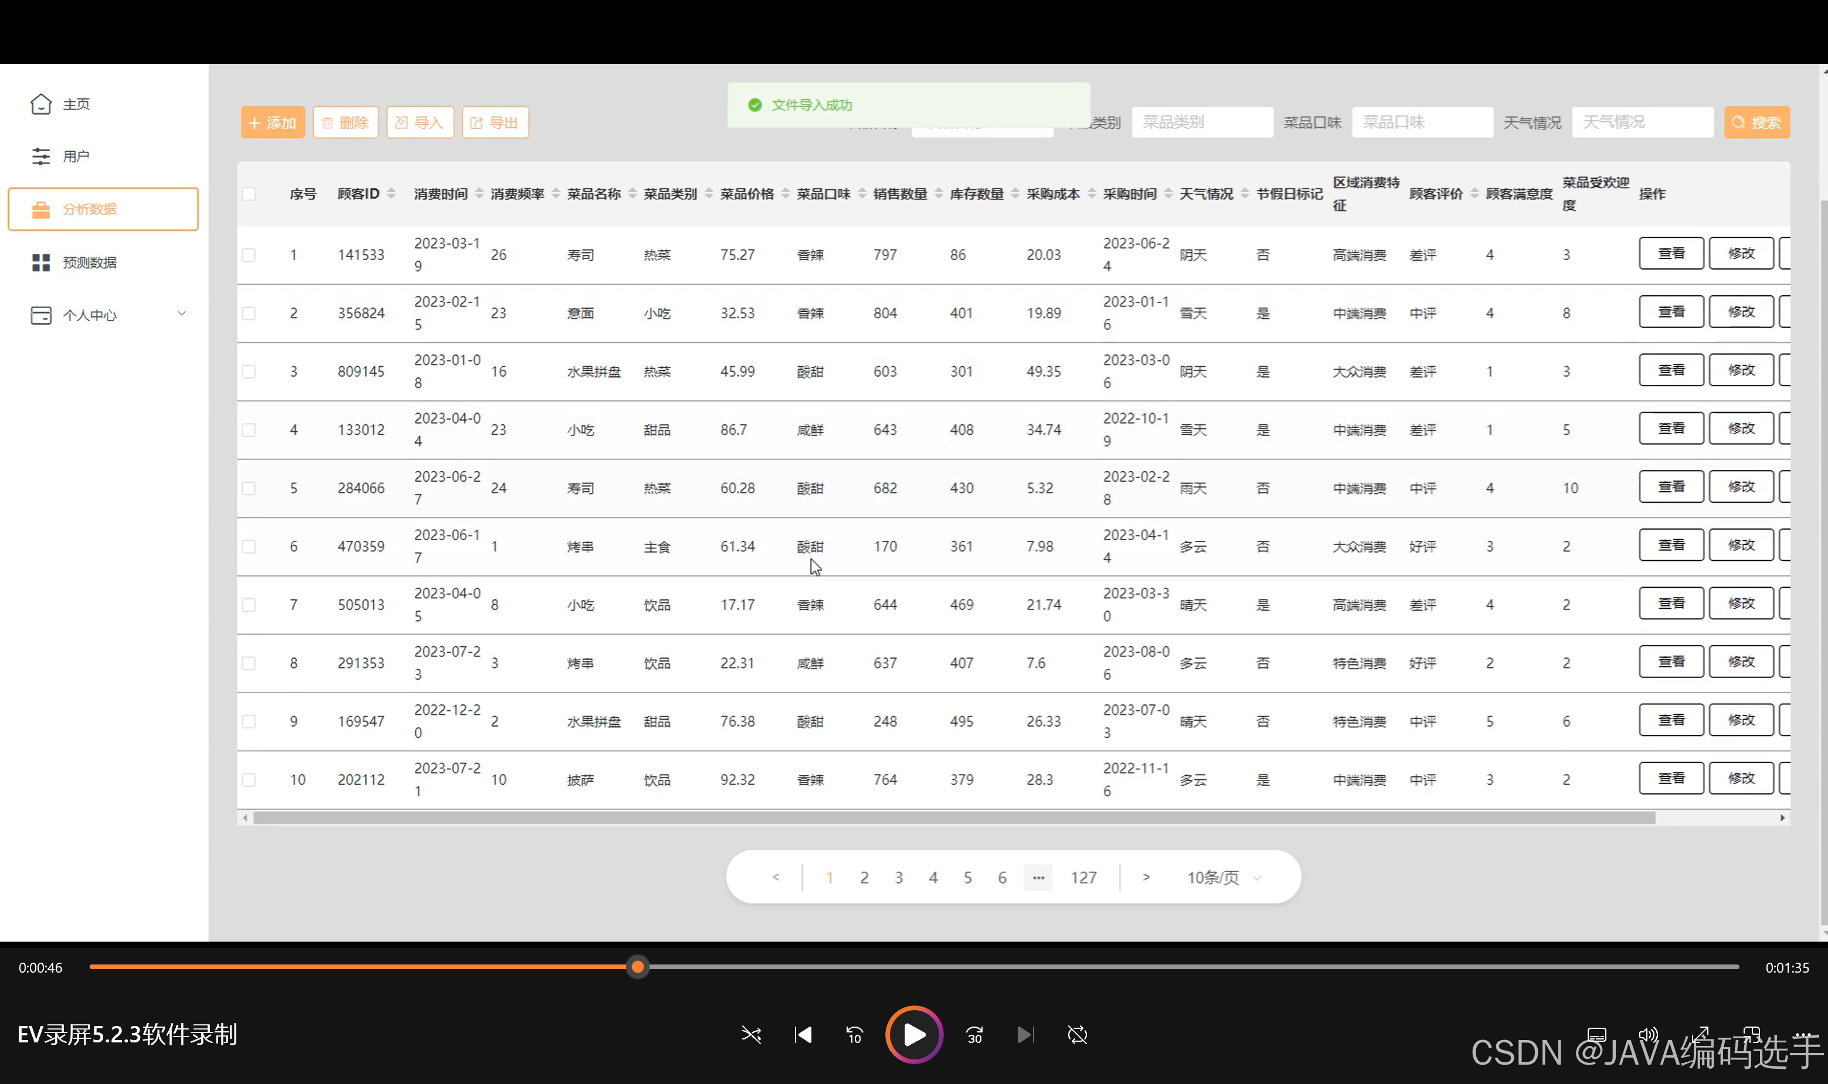The height and width of the screenshot is (1084, 1828).
Task: Click the 导出 export button
Action: pos(495,122)
